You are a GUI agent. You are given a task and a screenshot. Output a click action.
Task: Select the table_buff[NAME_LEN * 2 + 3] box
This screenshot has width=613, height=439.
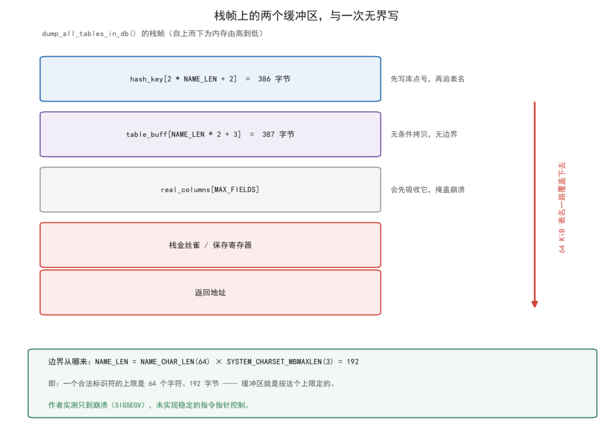coord(211,134)
